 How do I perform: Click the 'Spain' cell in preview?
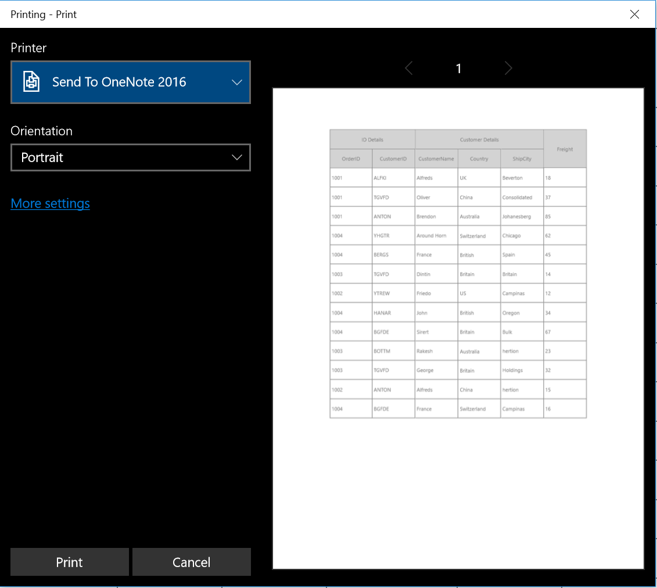click(x=522, y=255)
